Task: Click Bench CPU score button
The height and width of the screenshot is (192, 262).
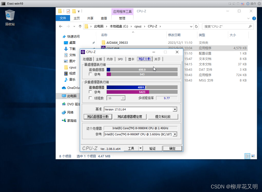Action: pos(98,117)
